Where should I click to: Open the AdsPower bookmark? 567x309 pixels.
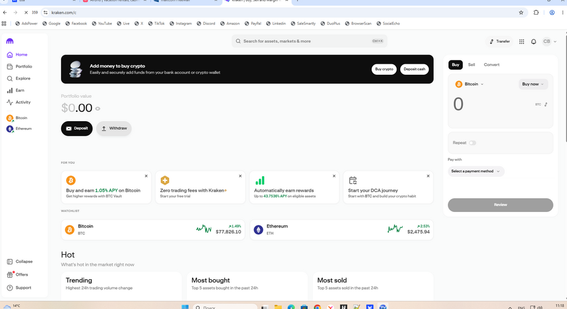(x=27, y=23)
